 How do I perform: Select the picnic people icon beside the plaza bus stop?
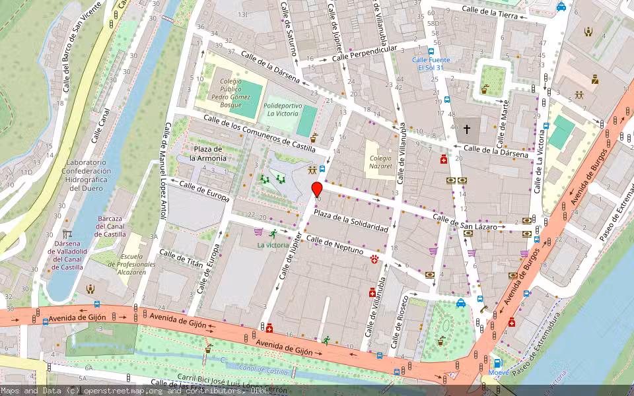[x=312, y=170]
